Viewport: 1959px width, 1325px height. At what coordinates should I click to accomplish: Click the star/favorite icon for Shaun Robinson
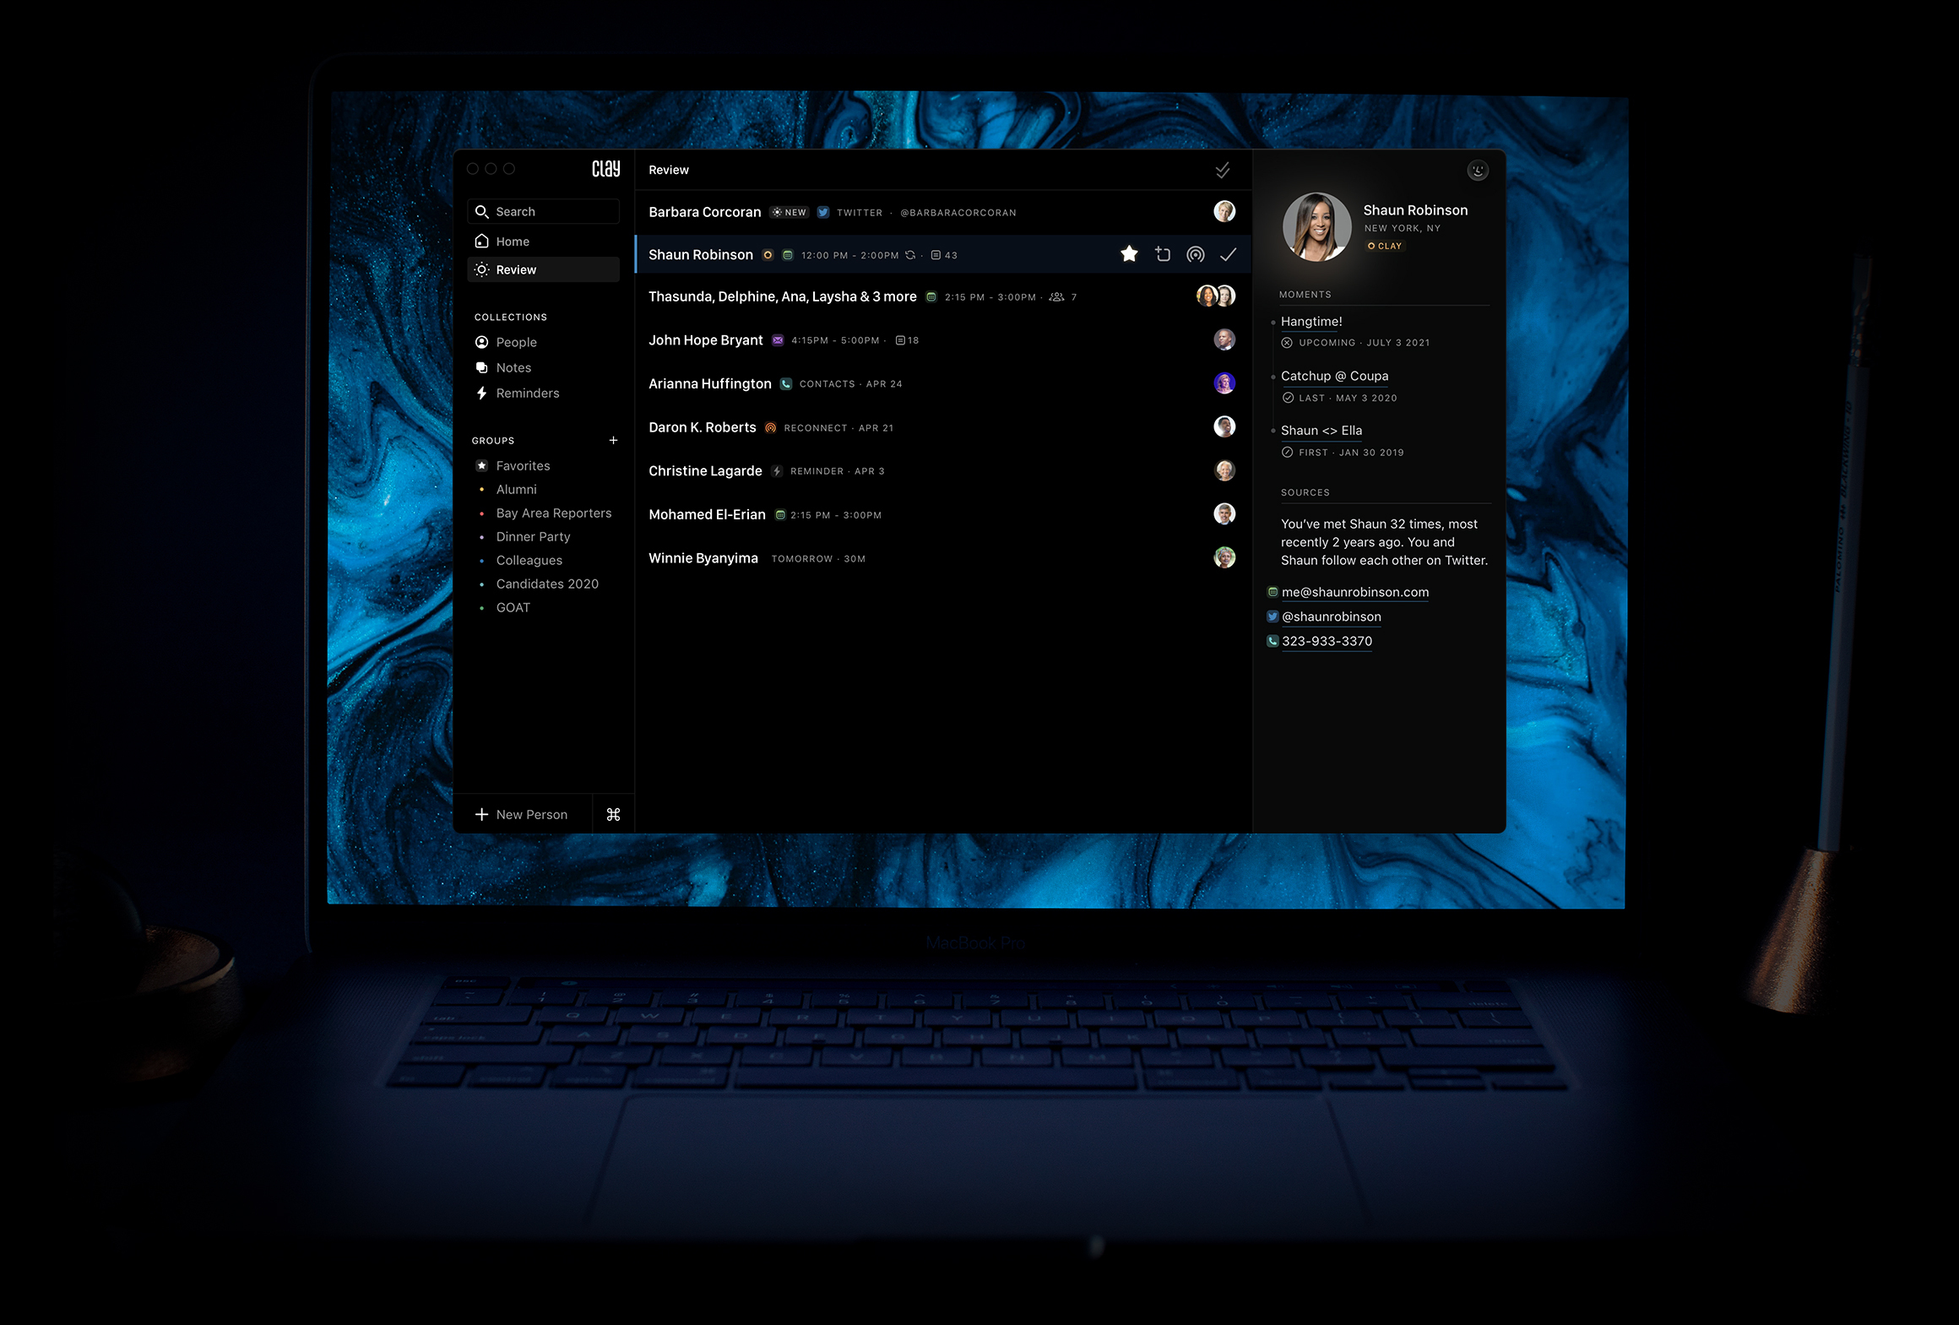pyautogui.click(x=1126, y=254)
